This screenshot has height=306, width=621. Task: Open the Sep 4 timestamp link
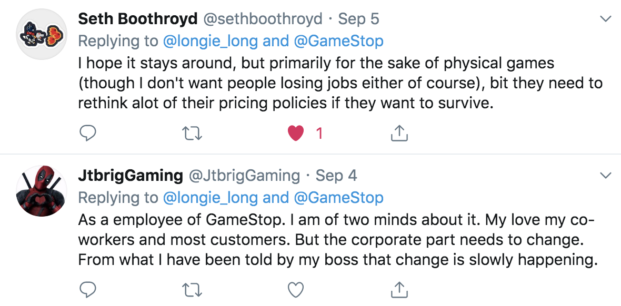tap(336, 175)
